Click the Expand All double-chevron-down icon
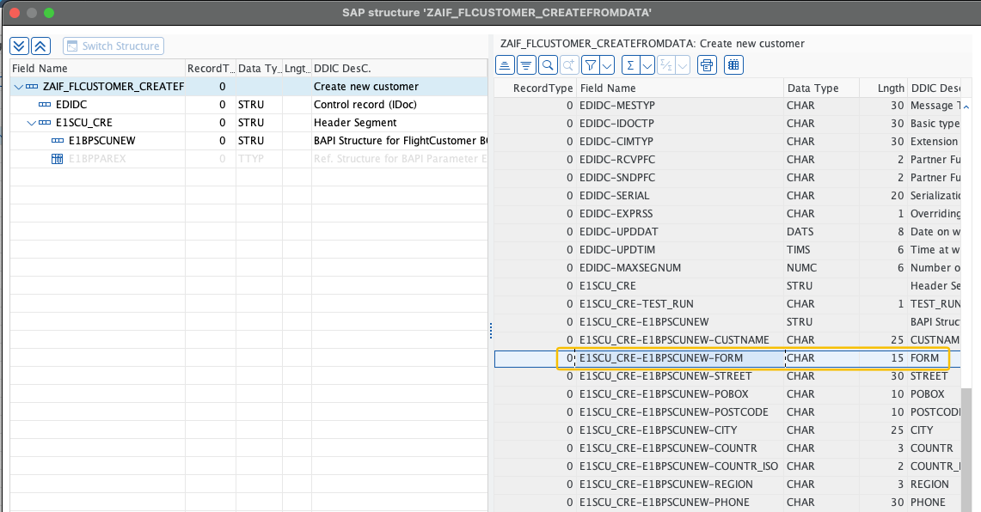981x512 pixels. pos(20,46)
